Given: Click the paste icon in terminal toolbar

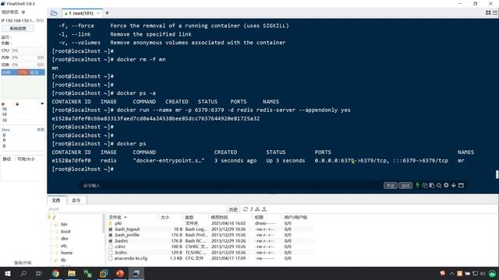Looking at the screenshot, I should point(432,185).
